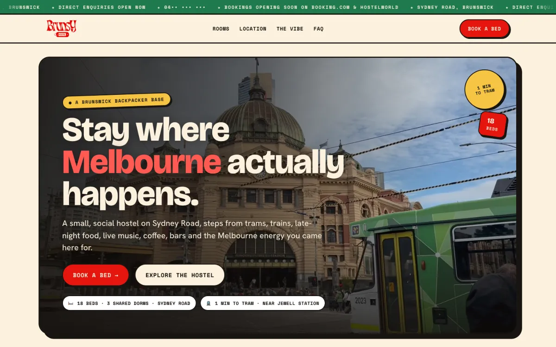The image size is (556, 347).
Task: Click the tram icon in tram pill
Action: (208, 303)
